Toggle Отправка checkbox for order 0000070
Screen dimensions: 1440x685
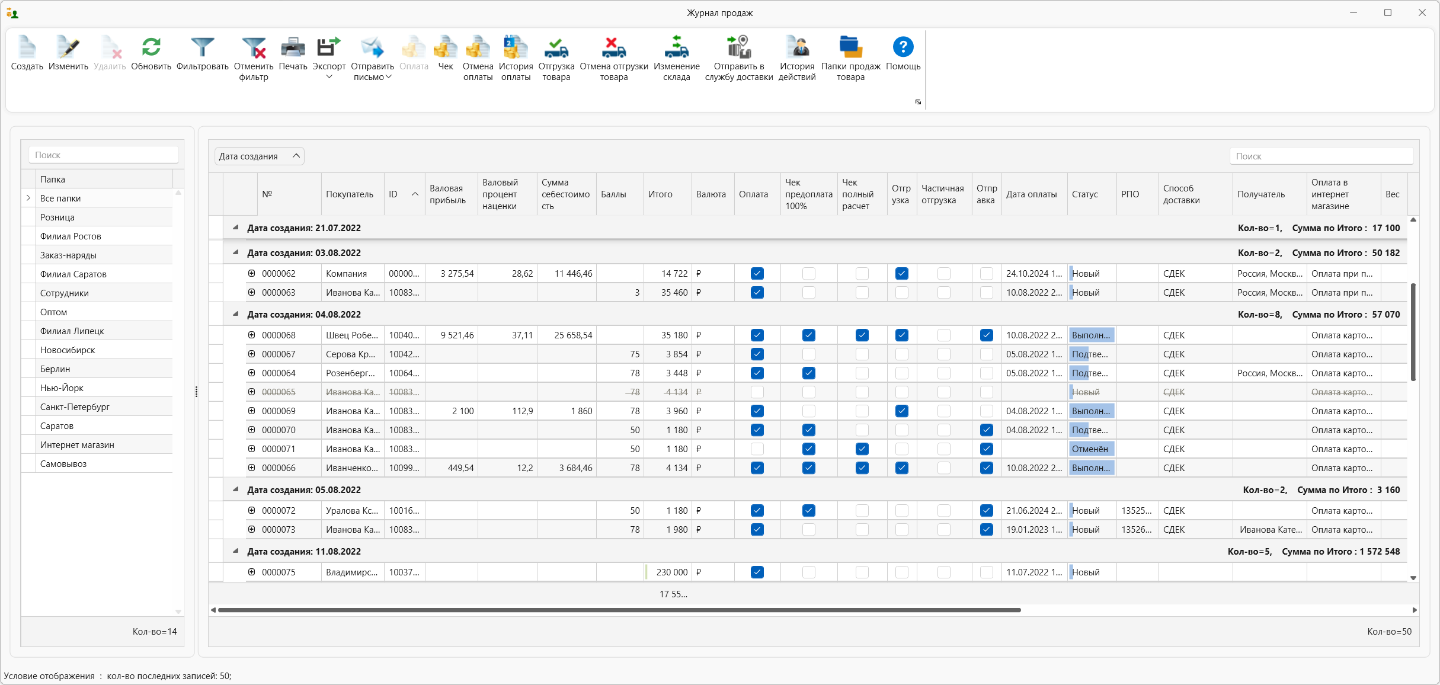coord(986,430)
